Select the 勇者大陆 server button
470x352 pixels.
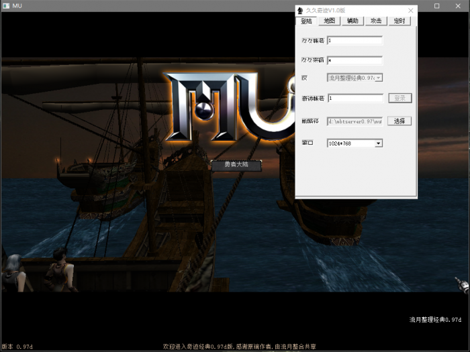coord(236,165)
